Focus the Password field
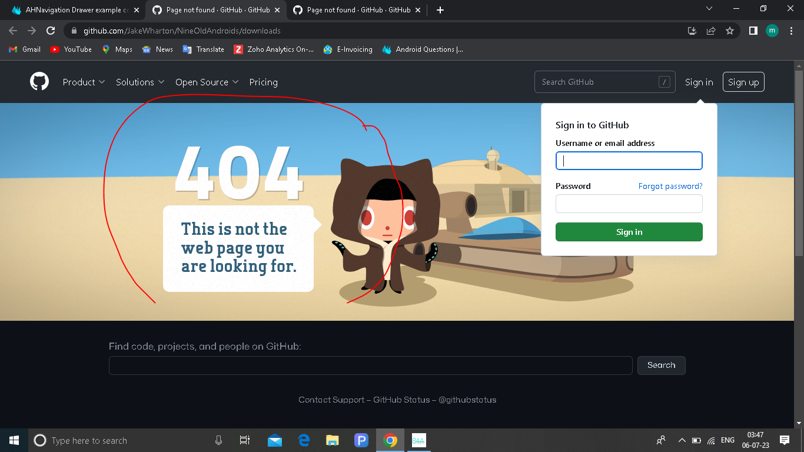 click(629, 204)
